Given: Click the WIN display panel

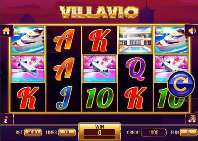Looking at the screenshot, I should pos(100,131).
